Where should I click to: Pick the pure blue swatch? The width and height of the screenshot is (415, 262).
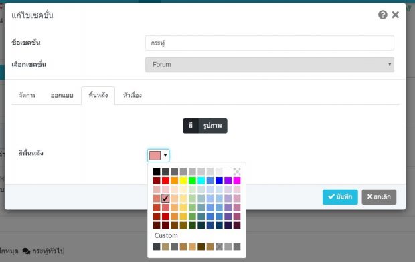219,180
